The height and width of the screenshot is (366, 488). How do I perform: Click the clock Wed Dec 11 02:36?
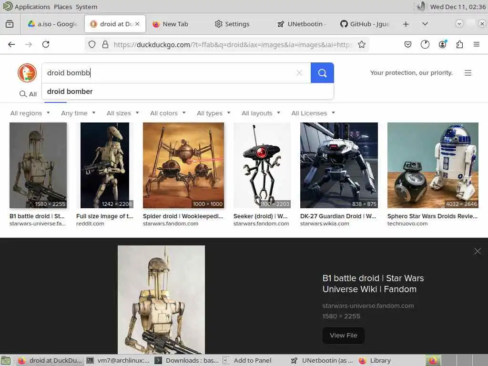tap(458, 7)
